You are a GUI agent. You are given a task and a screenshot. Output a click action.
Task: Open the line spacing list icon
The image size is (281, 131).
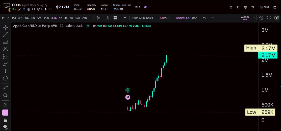click(238, 7)
